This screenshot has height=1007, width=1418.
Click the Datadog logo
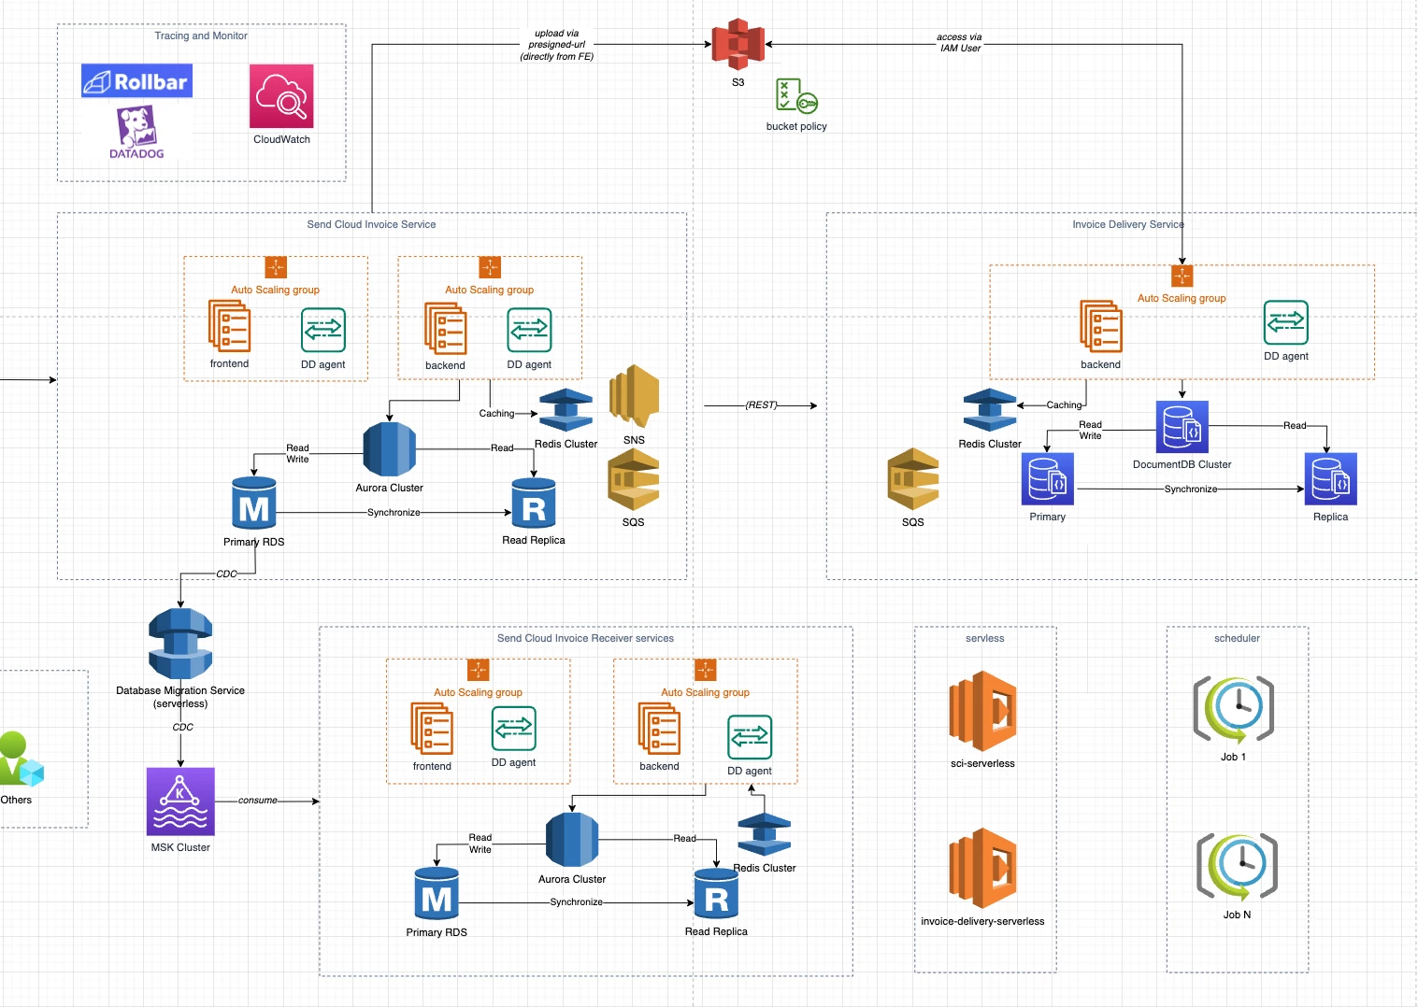click(x=136, y=132)
